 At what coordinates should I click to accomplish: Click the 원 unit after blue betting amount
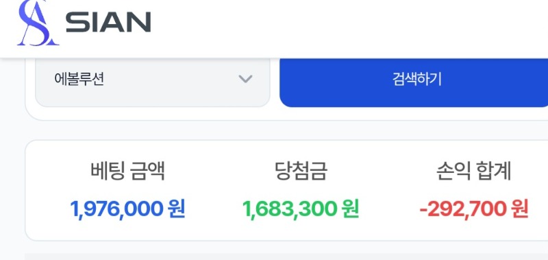177,209
